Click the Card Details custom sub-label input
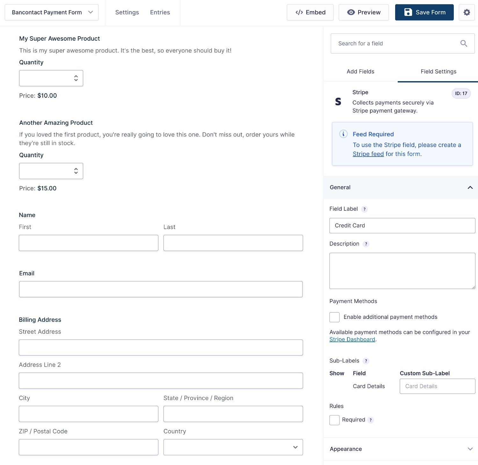Screen dimensions: 478x465 click(437, 386)
